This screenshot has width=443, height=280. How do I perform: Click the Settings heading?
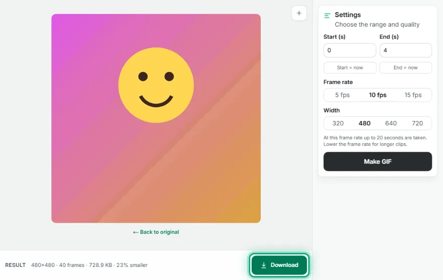point(347,15)
